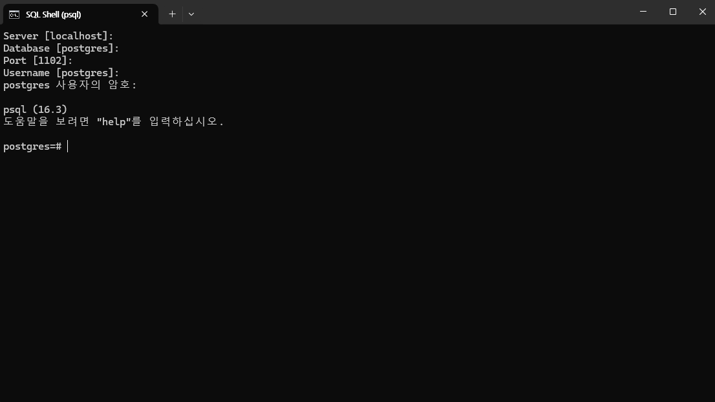Viewport: 715px width, 402px height.
Task: Click the postgres password prompt line
Action: [x=70, y=85]
